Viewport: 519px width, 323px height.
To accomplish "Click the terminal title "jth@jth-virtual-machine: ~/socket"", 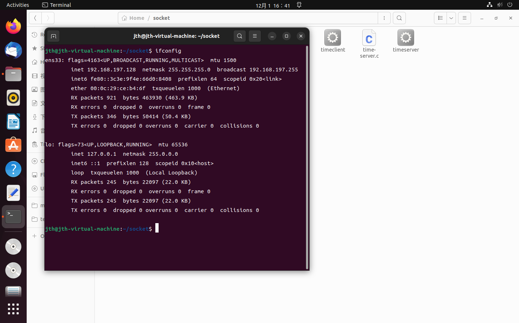I will (x=177, y=36).
